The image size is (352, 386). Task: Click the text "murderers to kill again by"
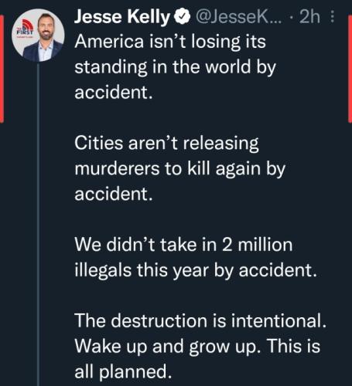180,169
